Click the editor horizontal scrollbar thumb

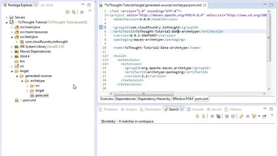pos(143,94)
